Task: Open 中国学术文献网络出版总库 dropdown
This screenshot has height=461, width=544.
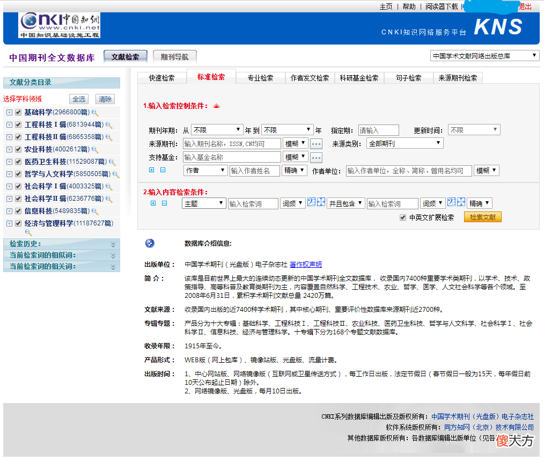Action: 484,56
